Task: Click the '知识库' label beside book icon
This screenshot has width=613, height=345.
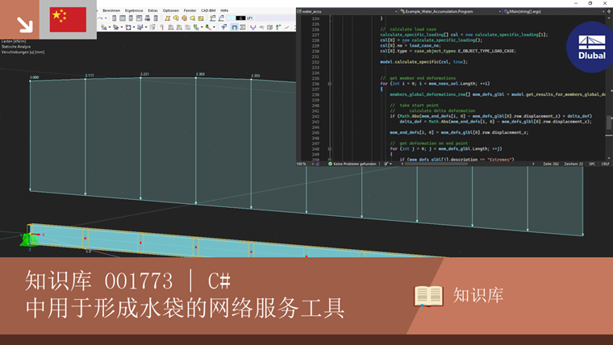Action: pos(478,295)
